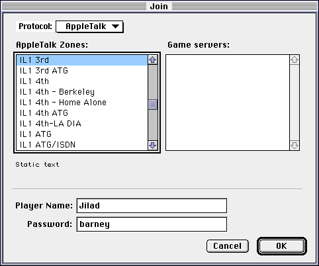Click the Player Name input field
Image resolution: width=319 pixels, height=266 pixels.
(152, 206)
